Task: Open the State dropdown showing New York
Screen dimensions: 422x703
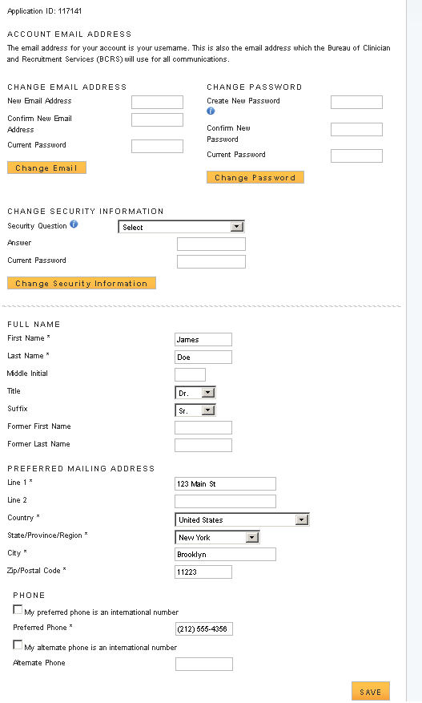Action: pyautogui.click(x=217, y=537)
